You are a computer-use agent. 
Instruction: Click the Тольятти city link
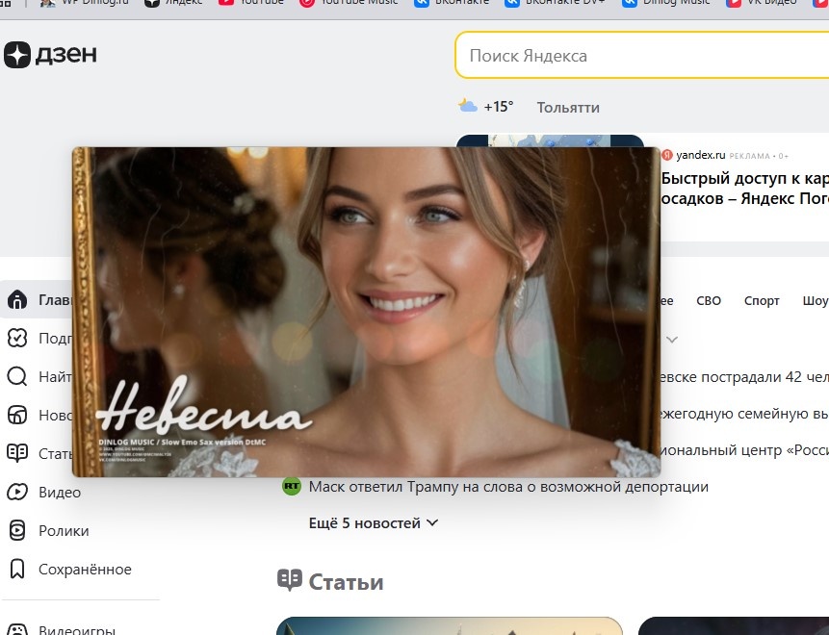pyautogui.click(x=568, y=107)
